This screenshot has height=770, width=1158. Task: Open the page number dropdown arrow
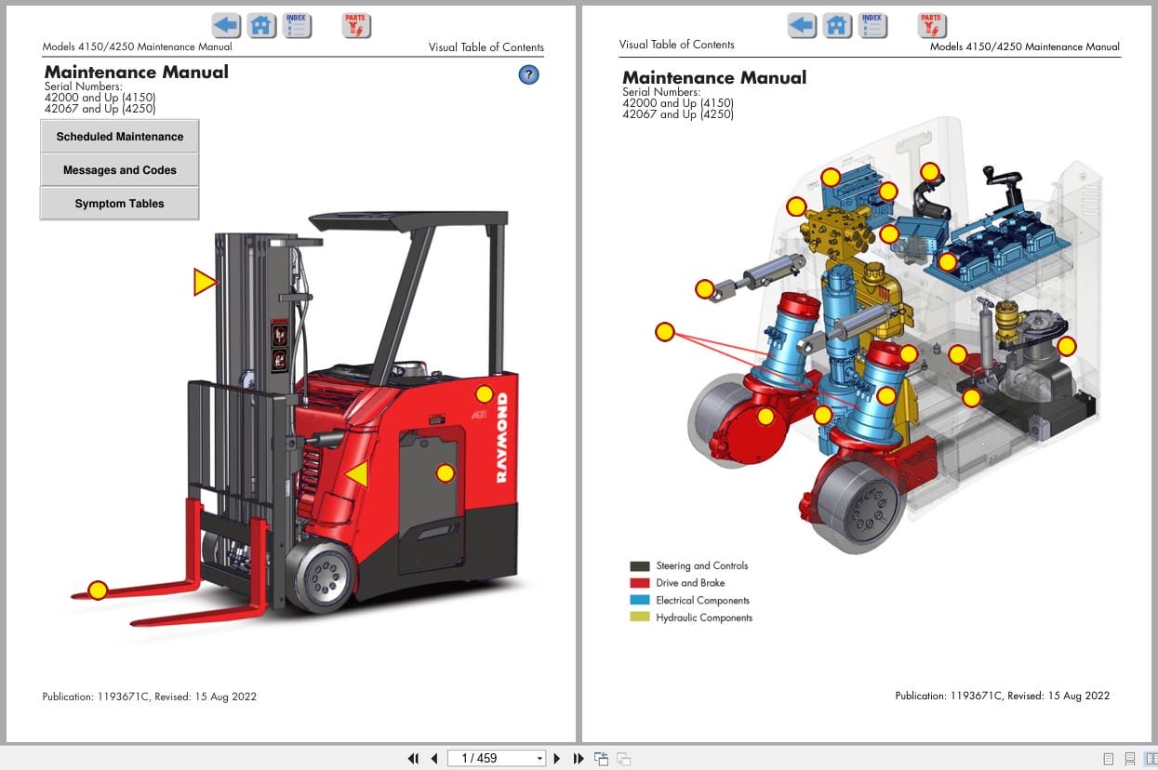(539, 759)
